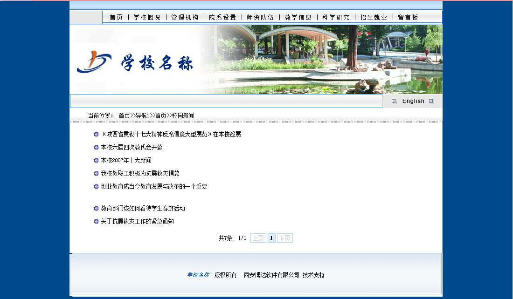Screen dimensions: 513x299
Task: Click the 学校名称 calligraphy title in banner
Action: coord(157,63)
